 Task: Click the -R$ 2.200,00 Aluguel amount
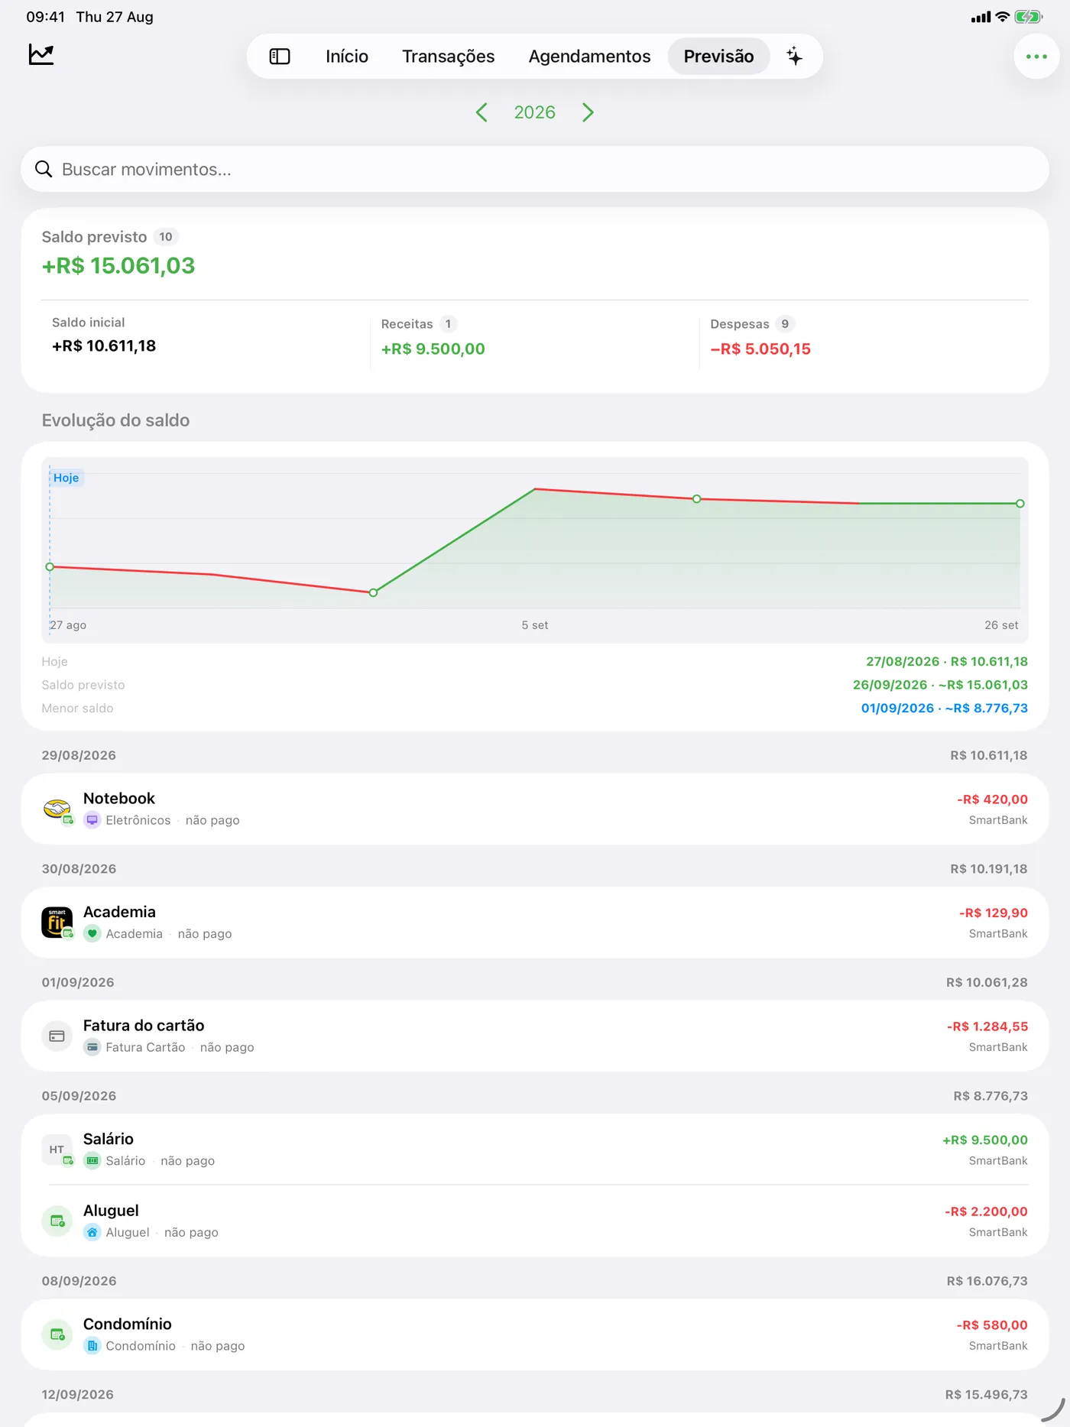coord(986,1211)
